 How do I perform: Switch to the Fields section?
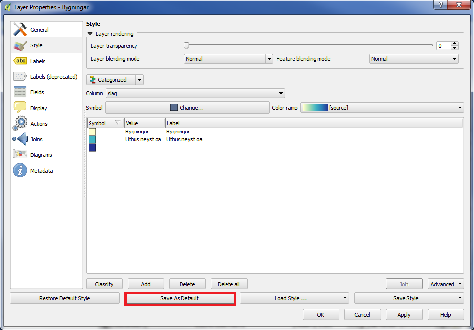pos(46,92)
